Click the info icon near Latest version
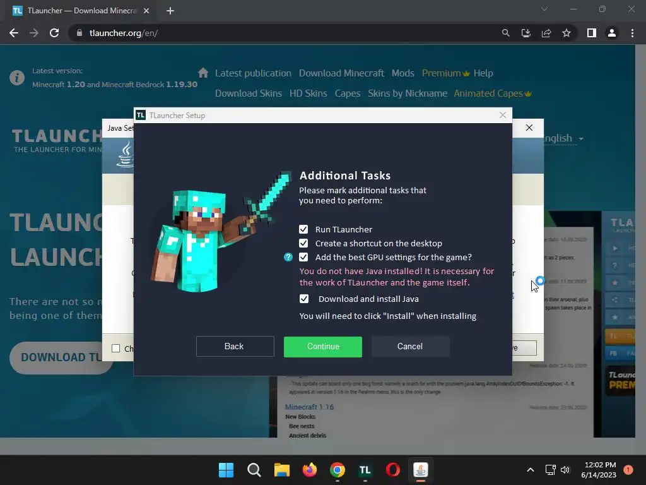Screen dimensions: 646x485 coord(17,78)
